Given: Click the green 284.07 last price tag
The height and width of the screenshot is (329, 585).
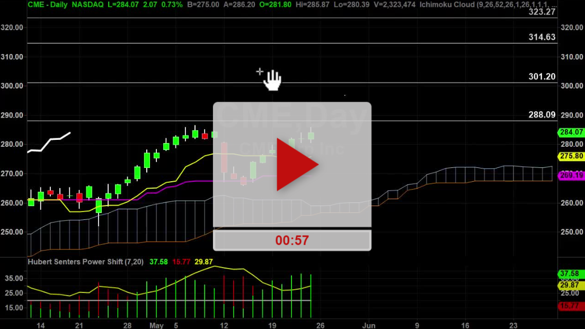Looking at the screenshot, I should 571,132.
